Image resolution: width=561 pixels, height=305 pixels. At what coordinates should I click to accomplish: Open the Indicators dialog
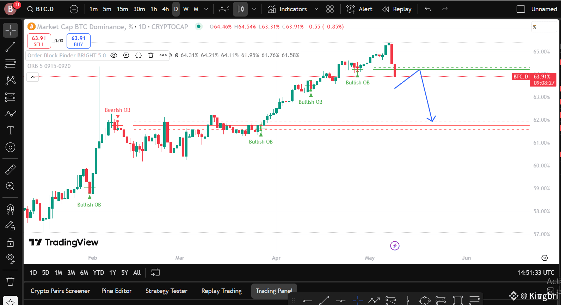pyautogui.click(x=288, y=9)
